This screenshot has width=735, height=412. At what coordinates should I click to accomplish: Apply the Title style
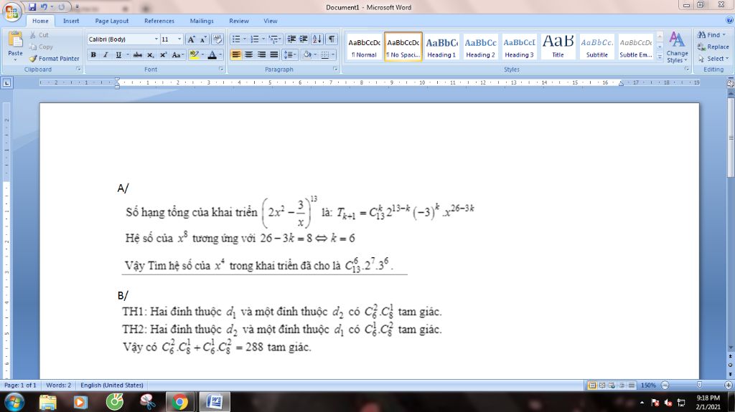[x=558, y=47]
